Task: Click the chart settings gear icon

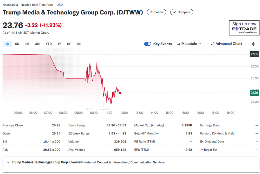Action: [254, 44]
